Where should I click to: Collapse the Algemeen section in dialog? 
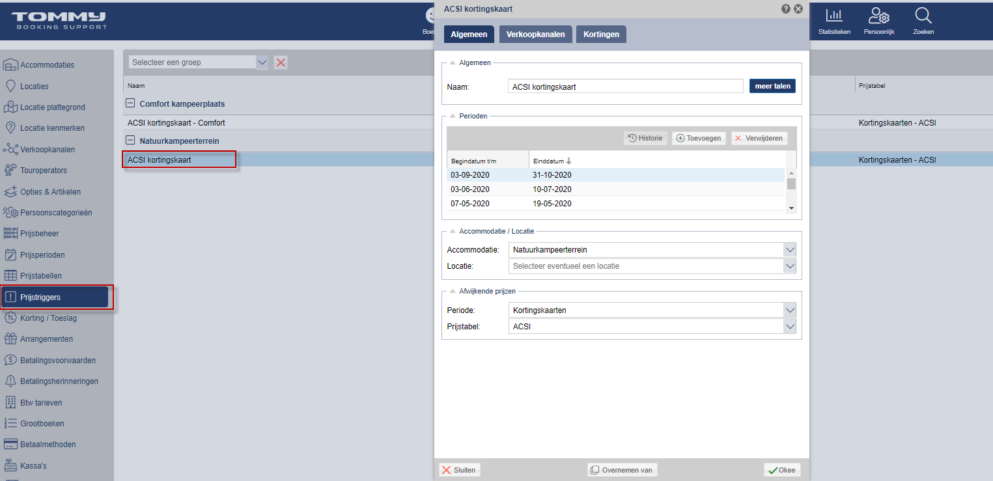click(x=453, y=62)
